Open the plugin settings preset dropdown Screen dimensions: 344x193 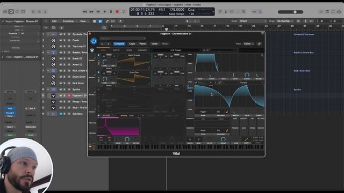click(123, 39)
